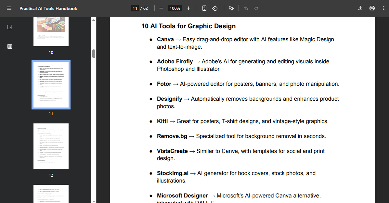Viewport: 389px width, 203px height.
Task: Click the document title Practical AI Tools Handbook
Action: point(48,8)
